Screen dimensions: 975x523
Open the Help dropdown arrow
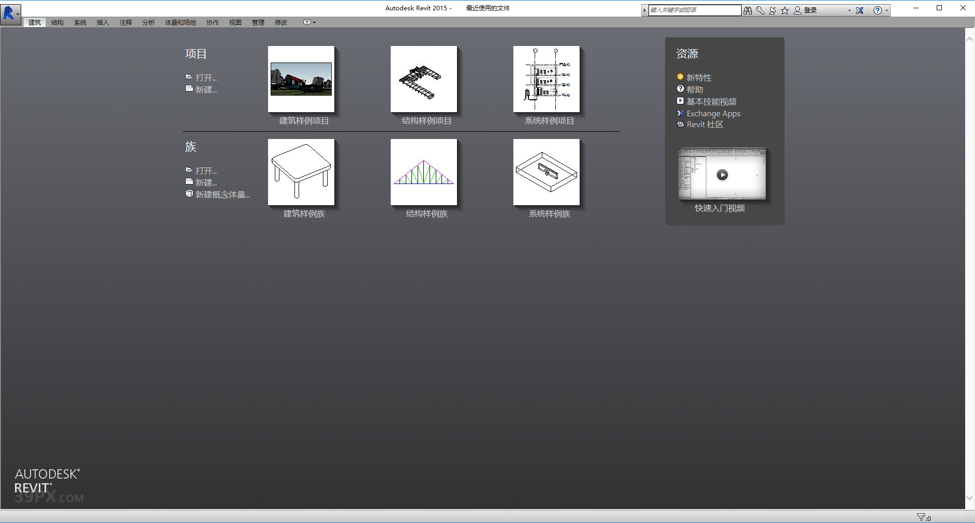[x=886, y=10]
